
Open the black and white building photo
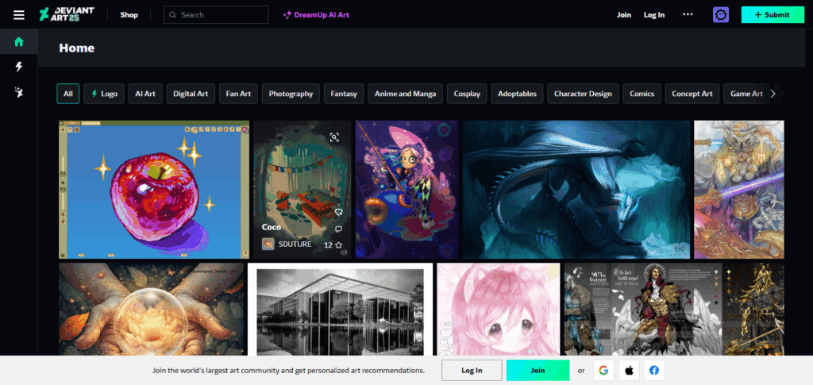(340, 309)
